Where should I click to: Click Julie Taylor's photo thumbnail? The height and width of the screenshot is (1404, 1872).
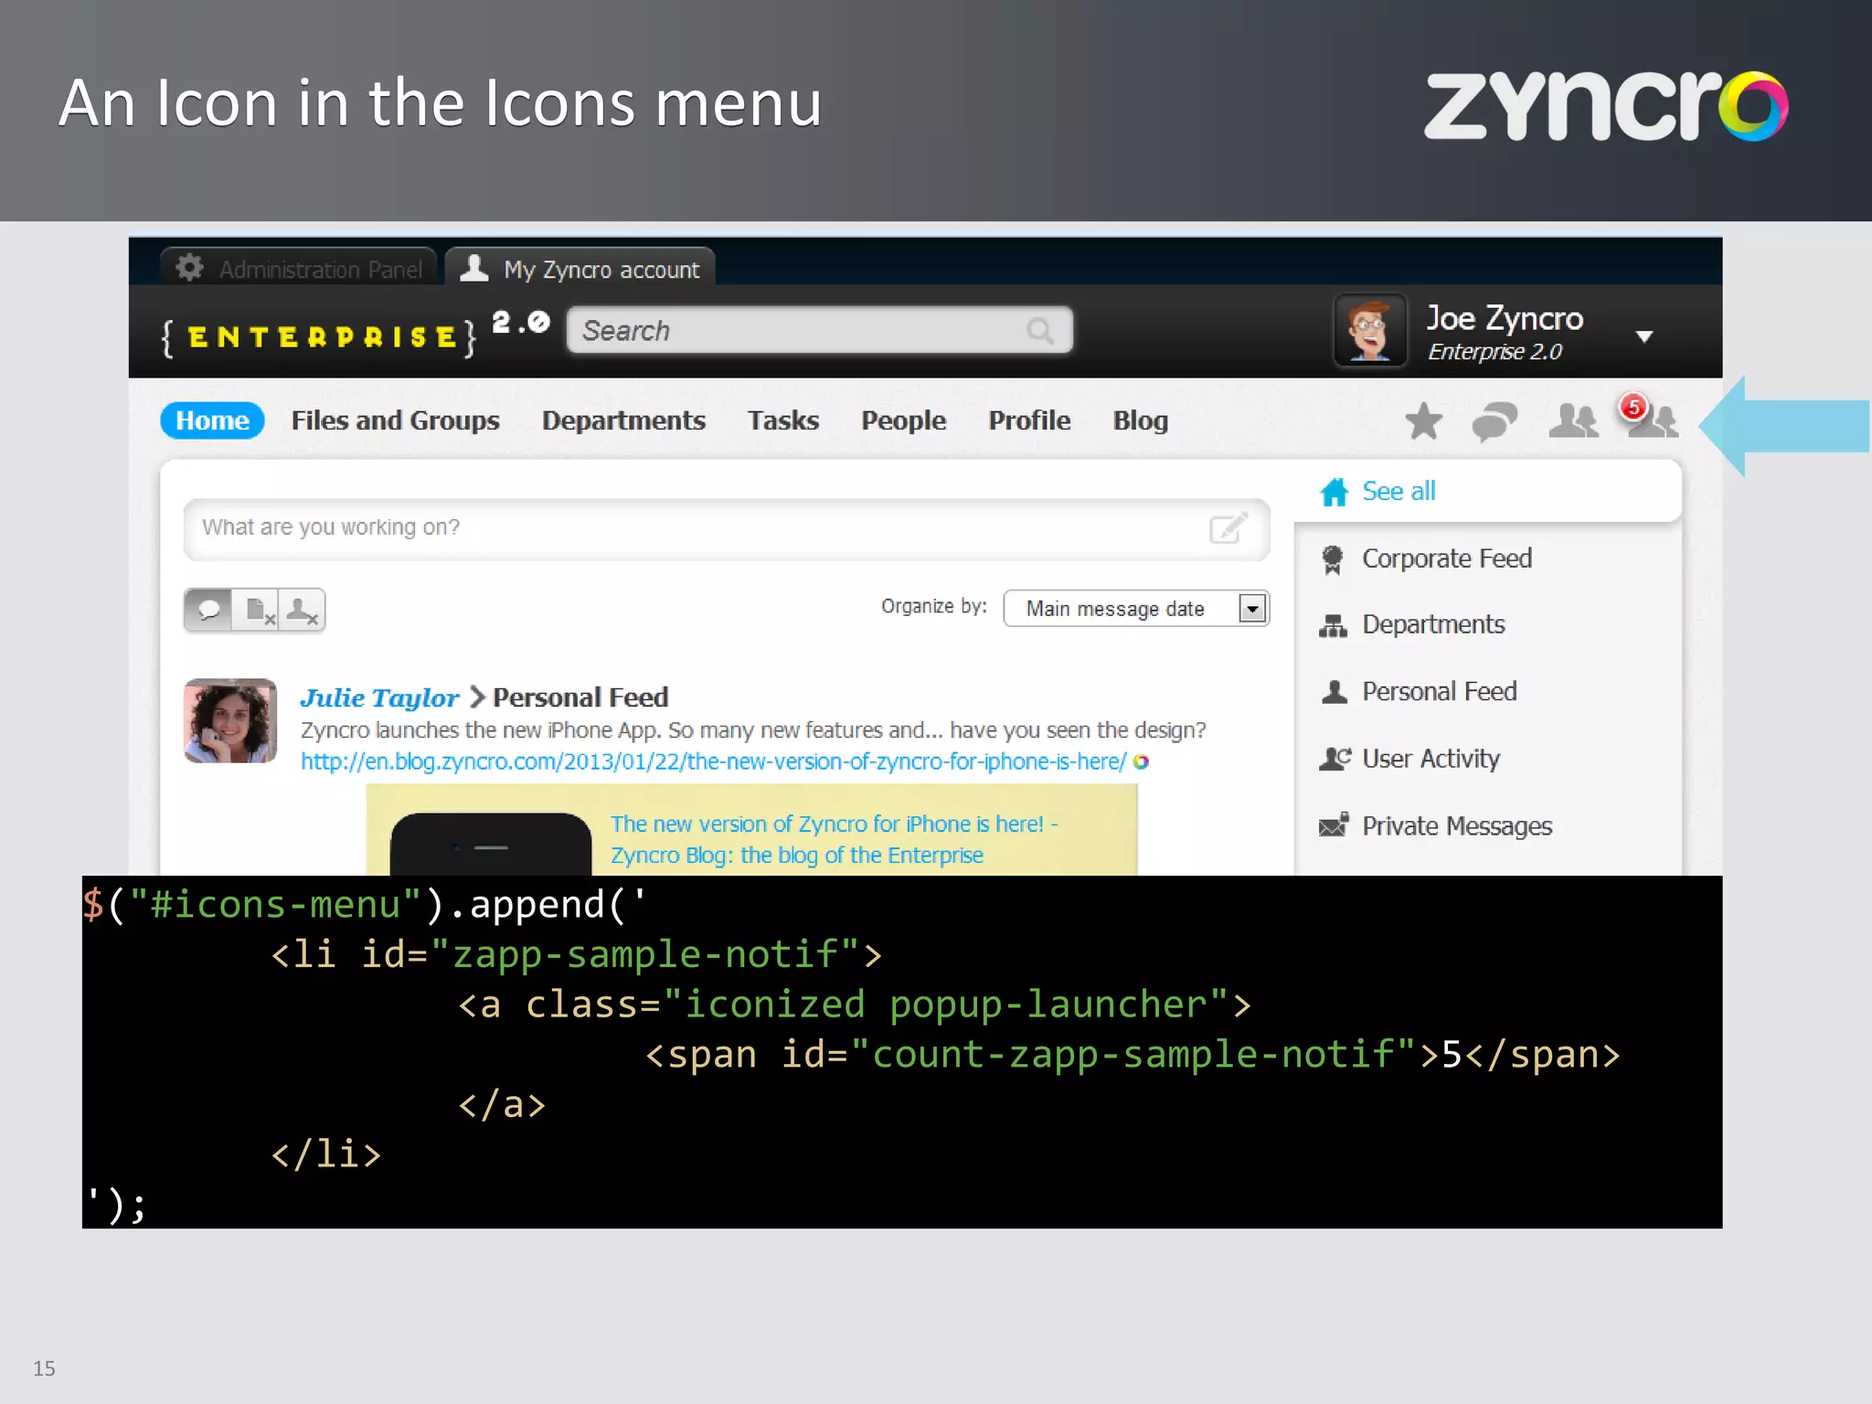(230, 720)
